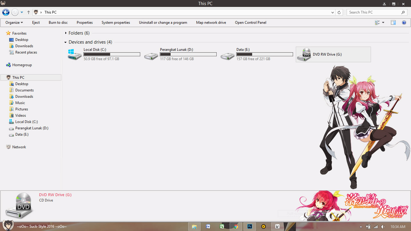
Task: Open Recent places in Favorites
Action: click(x=26, y=52)
